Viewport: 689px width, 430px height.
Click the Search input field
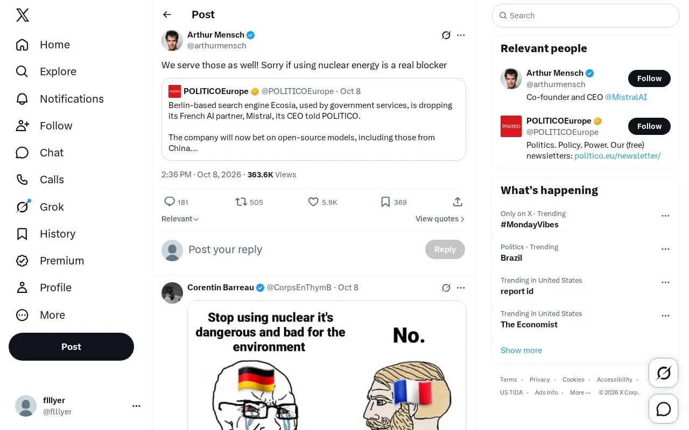point(586,16)
